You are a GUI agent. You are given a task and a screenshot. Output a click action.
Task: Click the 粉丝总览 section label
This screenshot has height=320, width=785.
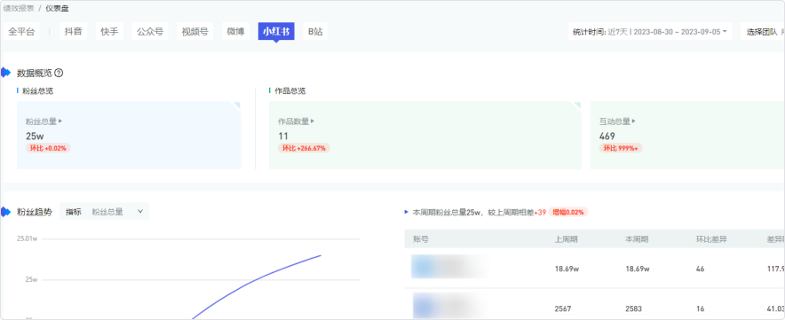38,91
